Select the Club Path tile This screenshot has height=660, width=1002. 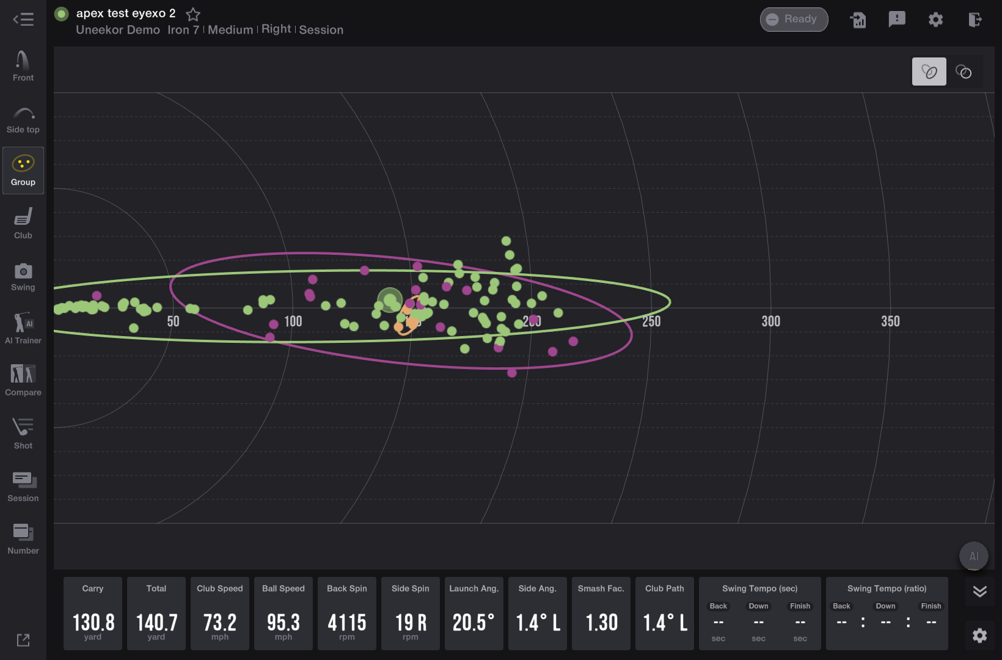pos(665,613)
